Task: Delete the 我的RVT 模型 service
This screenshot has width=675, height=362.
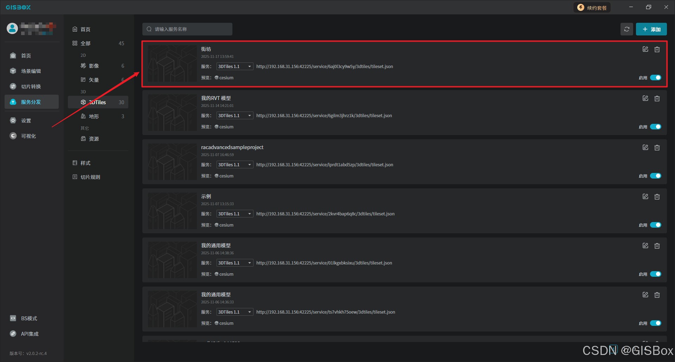Action: click(x=657, y=99)
